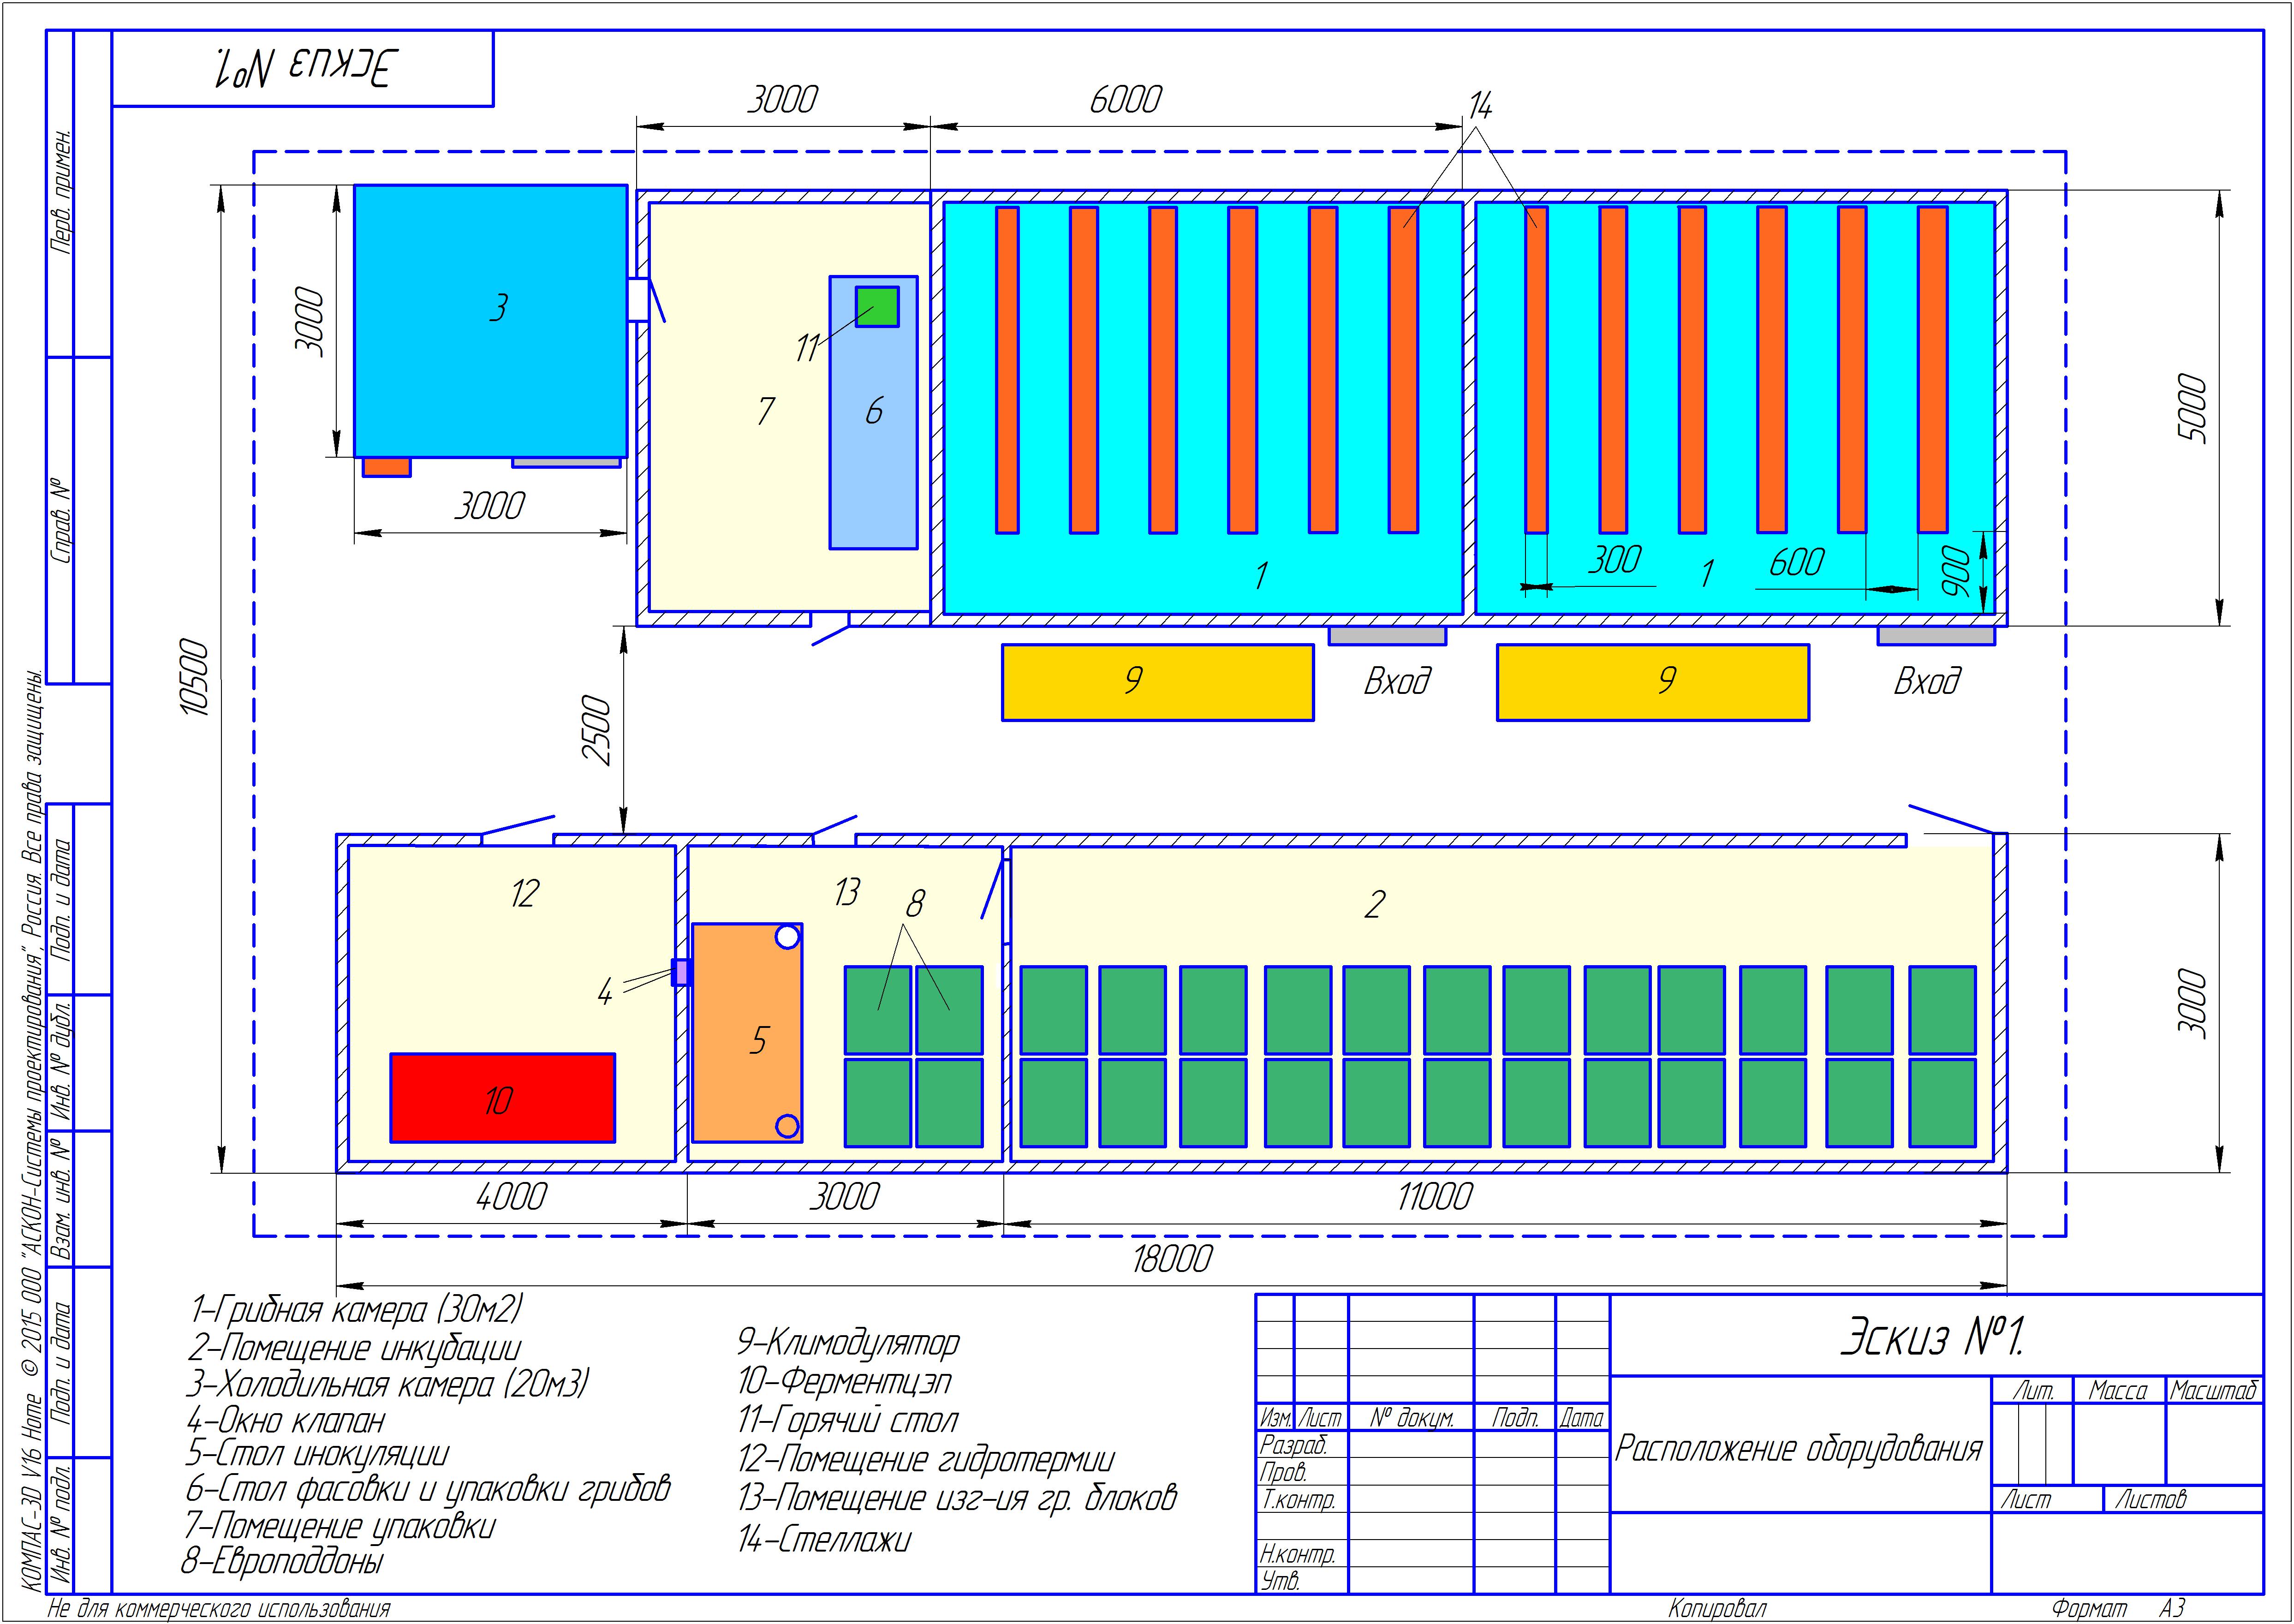
Task: Select legend entry '7–Помещение упаковки'
Action: pos(339,1526)
